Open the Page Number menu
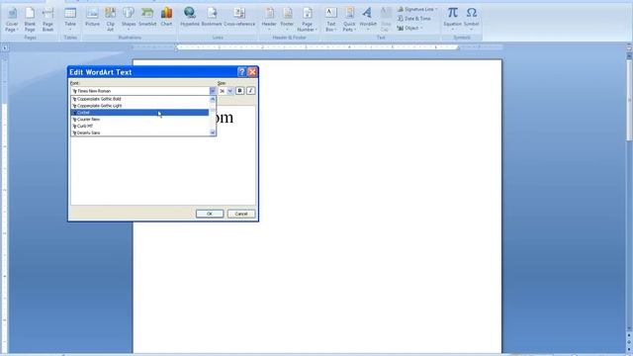This screenshot has width=633, height=356. tap(307, 20)
